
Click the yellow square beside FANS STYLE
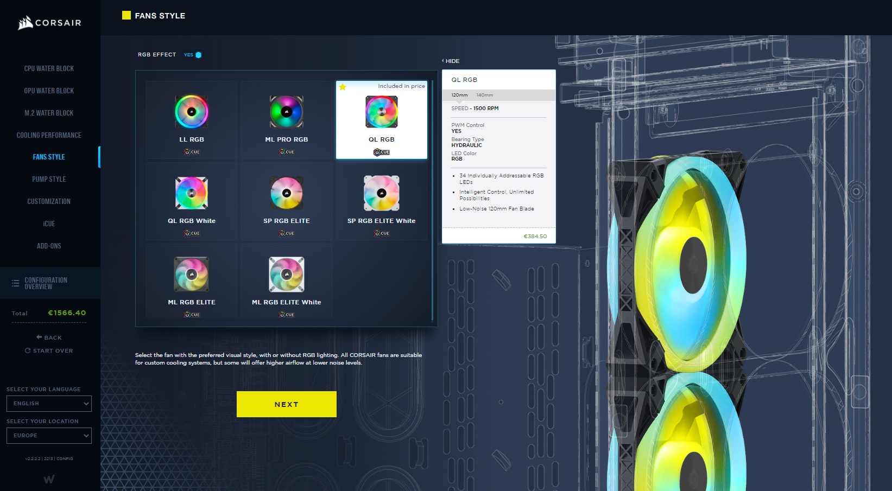(x=126, y=15)
